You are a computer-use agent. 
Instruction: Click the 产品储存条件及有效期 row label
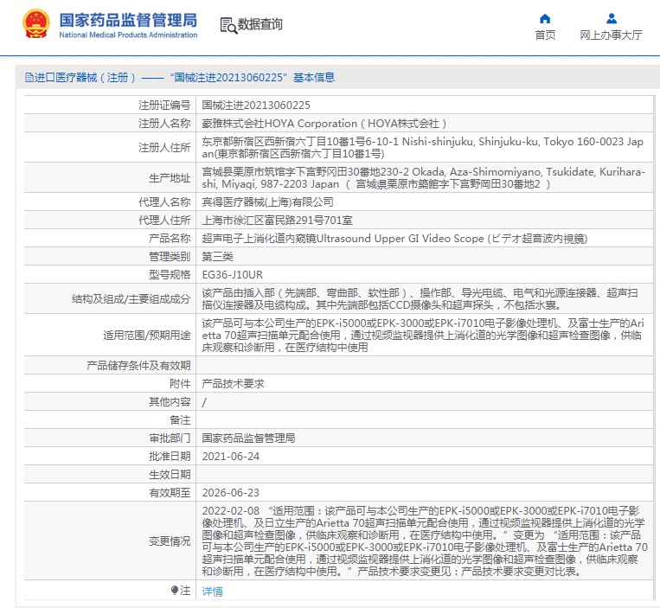[138, 365]
